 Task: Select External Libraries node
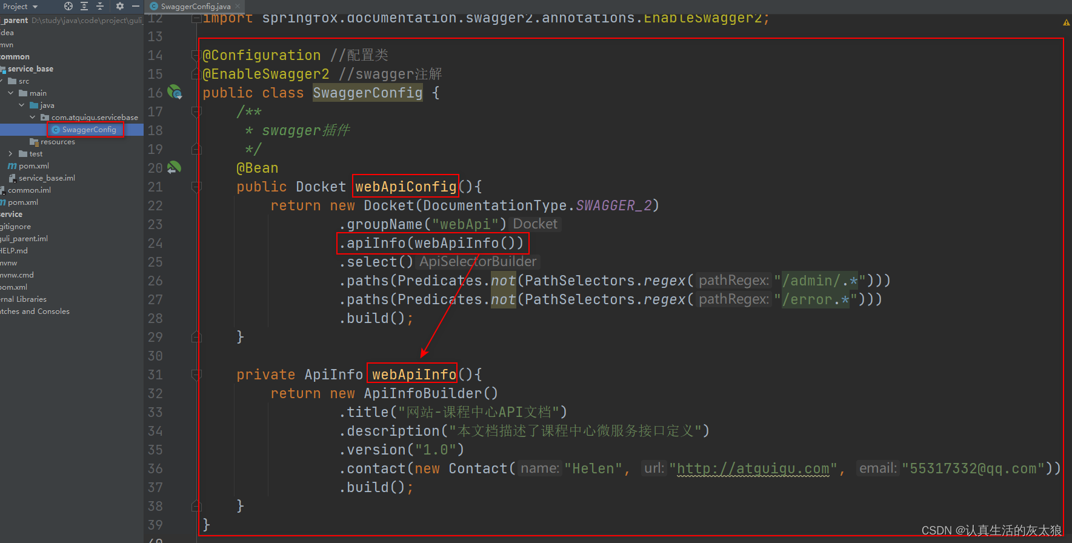[23, 299]
